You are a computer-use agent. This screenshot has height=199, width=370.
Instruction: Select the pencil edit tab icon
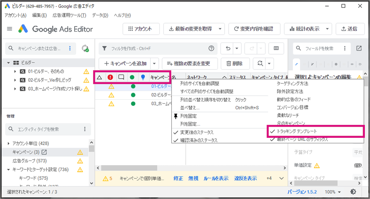[296, 64]
